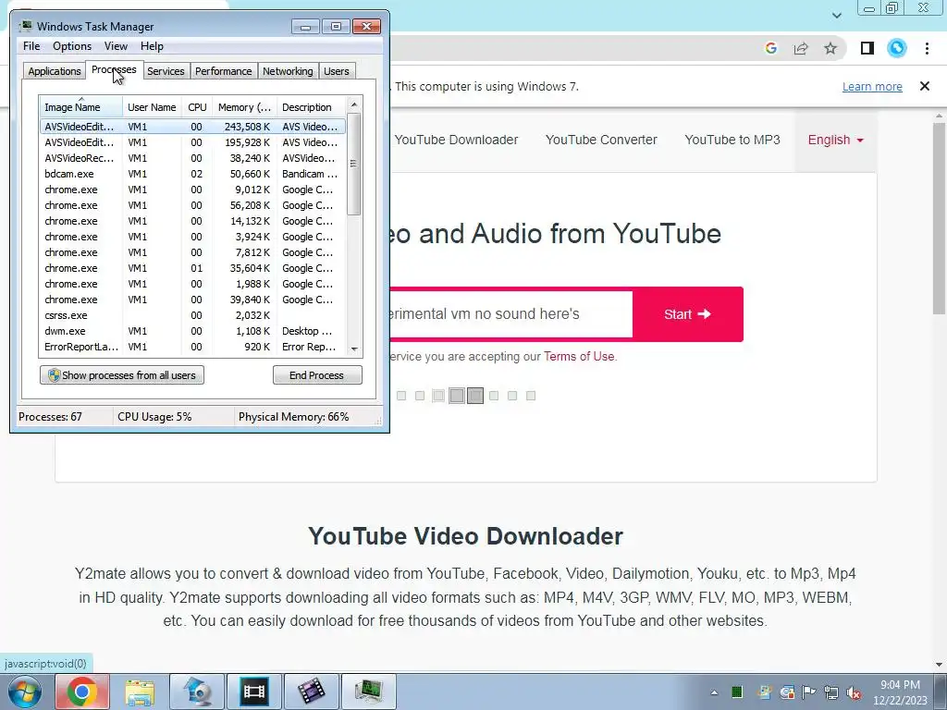Select chrome.exe row using 35,604 K
947x710 pixels.
(x=193, y=268)
